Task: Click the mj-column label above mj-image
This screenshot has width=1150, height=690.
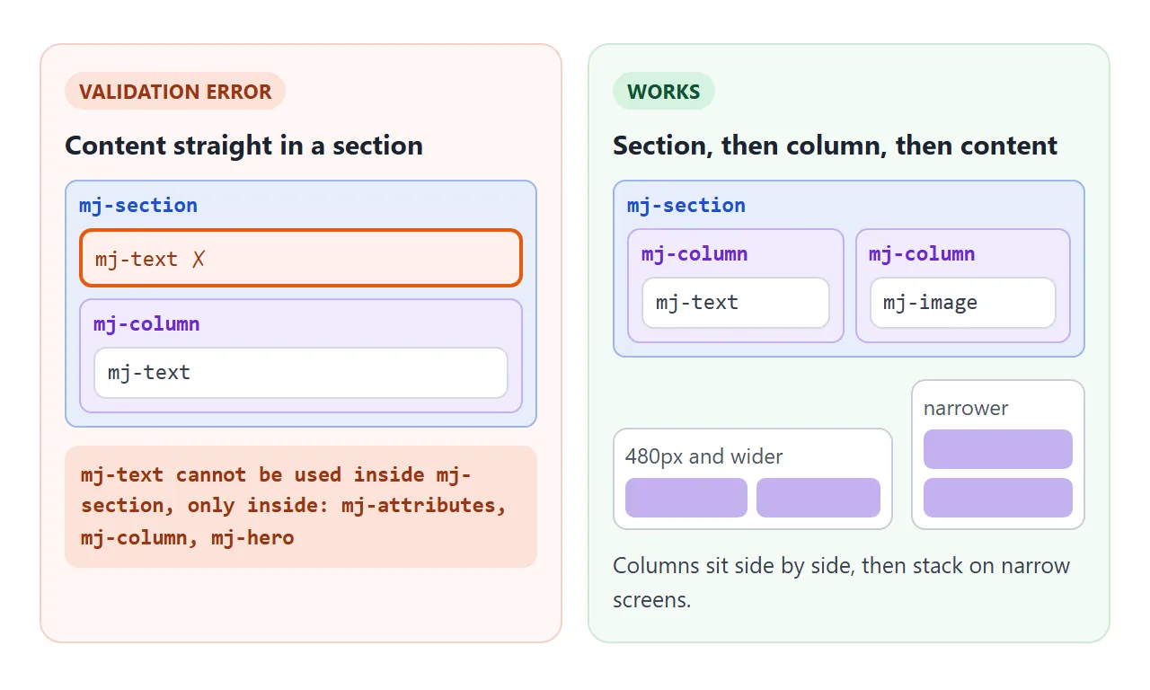Action: point(922,254)
